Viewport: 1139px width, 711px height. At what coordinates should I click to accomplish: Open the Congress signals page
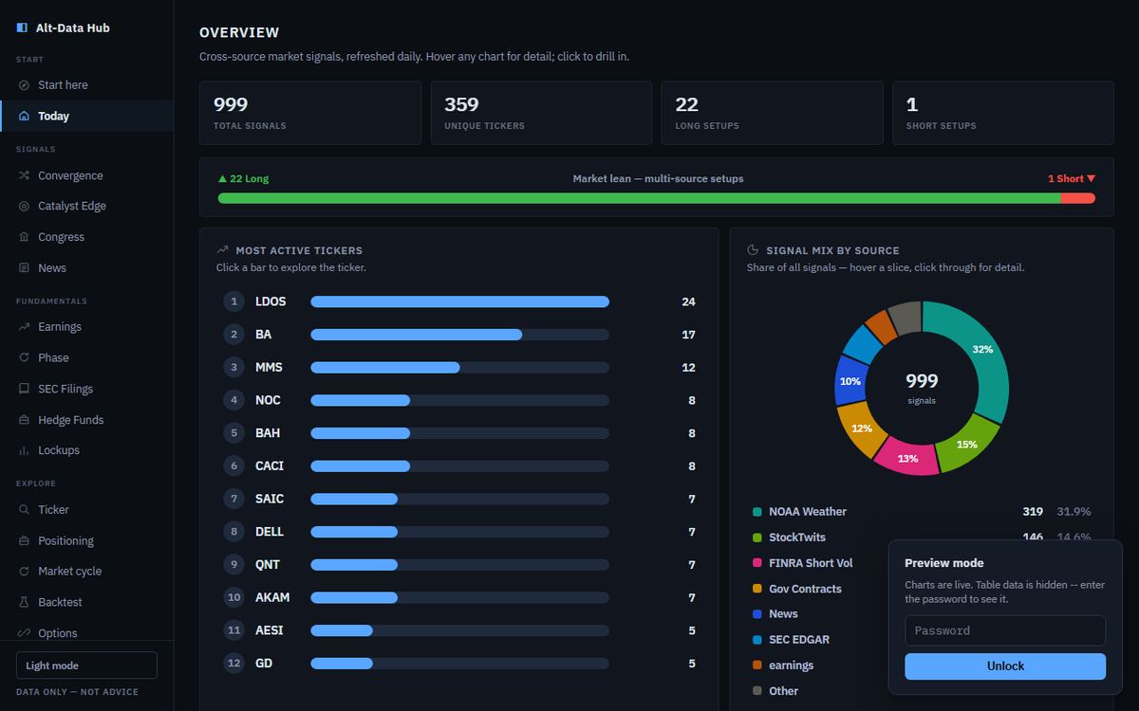(x=86, y=237)
